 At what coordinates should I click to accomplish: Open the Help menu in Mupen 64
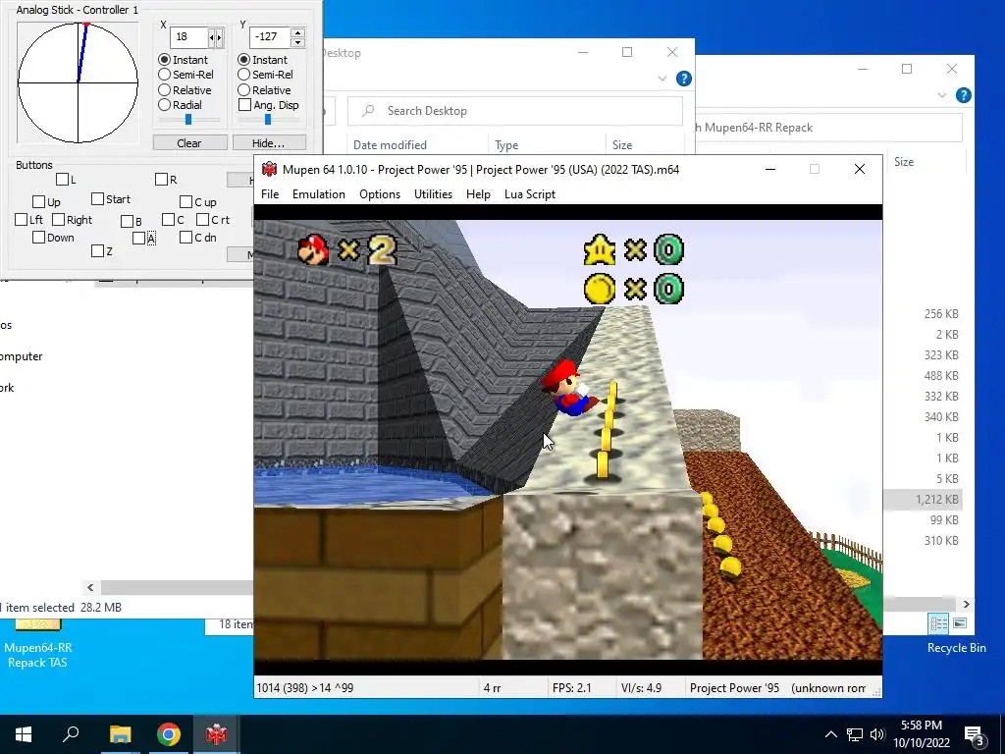[x=478, y=194]
